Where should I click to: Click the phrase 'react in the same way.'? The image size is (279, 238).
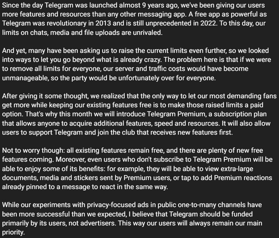coord(139,187)
